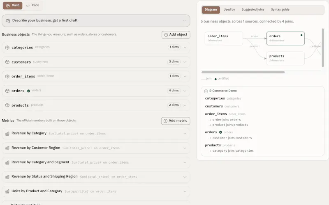
Task: Expand the order_items business object chevron
Action: tap(185, 76)
